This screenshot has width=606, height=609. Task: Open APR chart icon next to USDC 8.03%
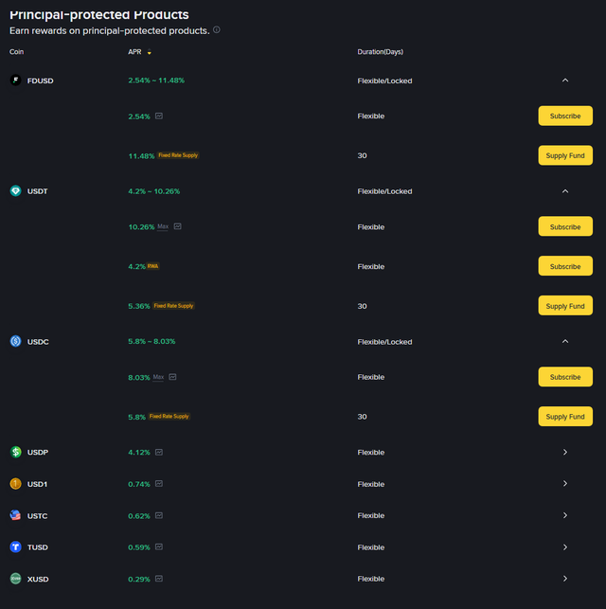pyautogui.click(x=172, y=377)
